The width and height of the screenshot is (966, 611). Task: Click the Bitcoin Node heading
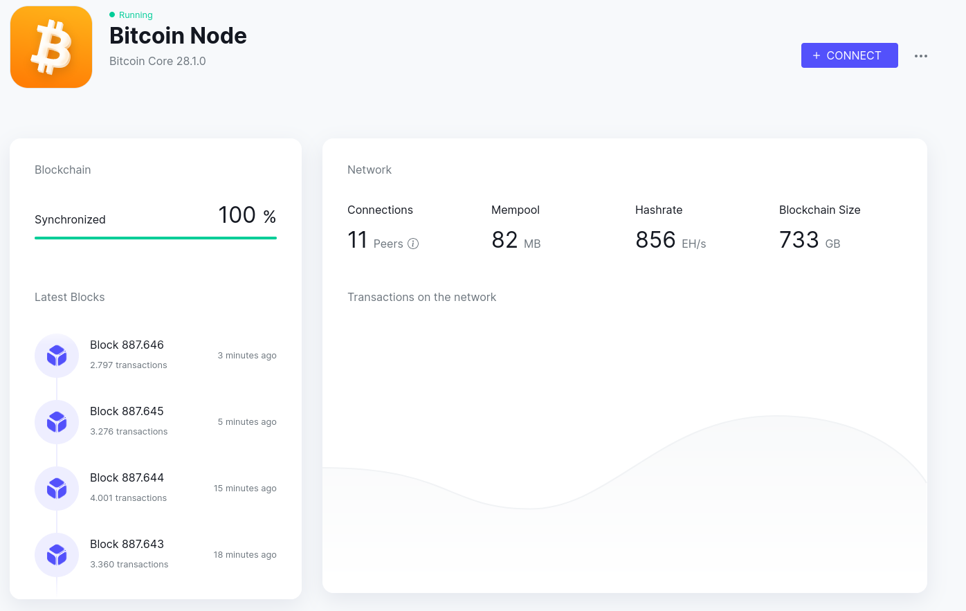click(x=178, y=35)
